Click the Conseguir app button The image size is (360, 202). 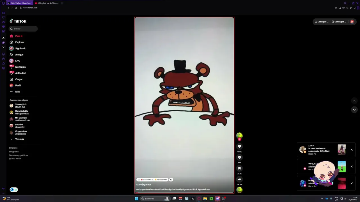point(339,22)
